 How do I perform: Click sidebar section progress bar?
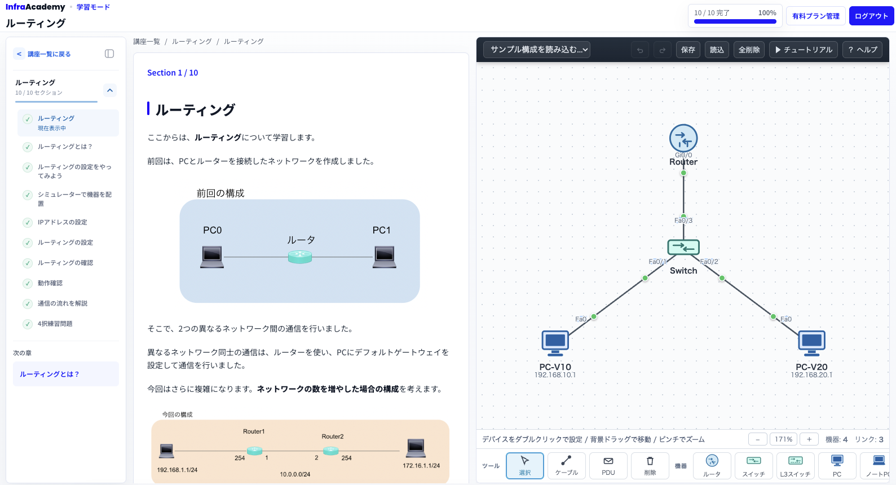pyautogui.click(x=56, y=102)
